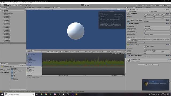Select the Rect tool in the toolbar
Screen dimensions: 171x96
pyautogui.click(x=14, y=5)
